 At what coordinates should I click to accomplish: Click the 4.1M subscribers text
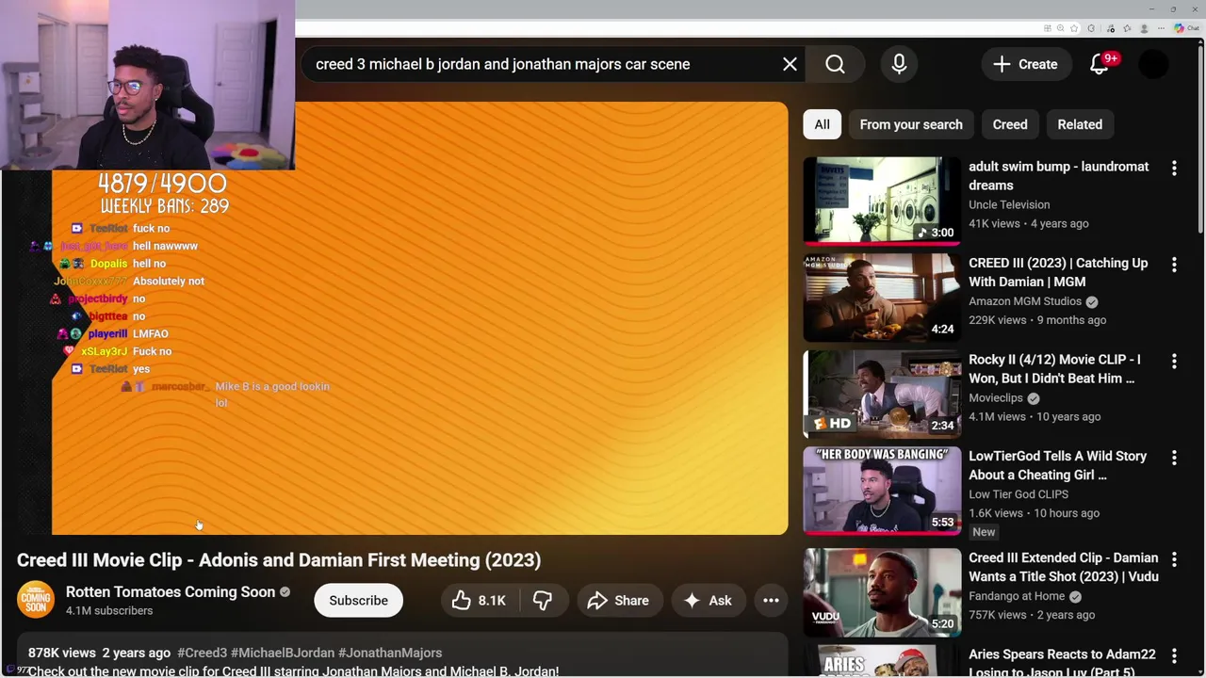109,610
